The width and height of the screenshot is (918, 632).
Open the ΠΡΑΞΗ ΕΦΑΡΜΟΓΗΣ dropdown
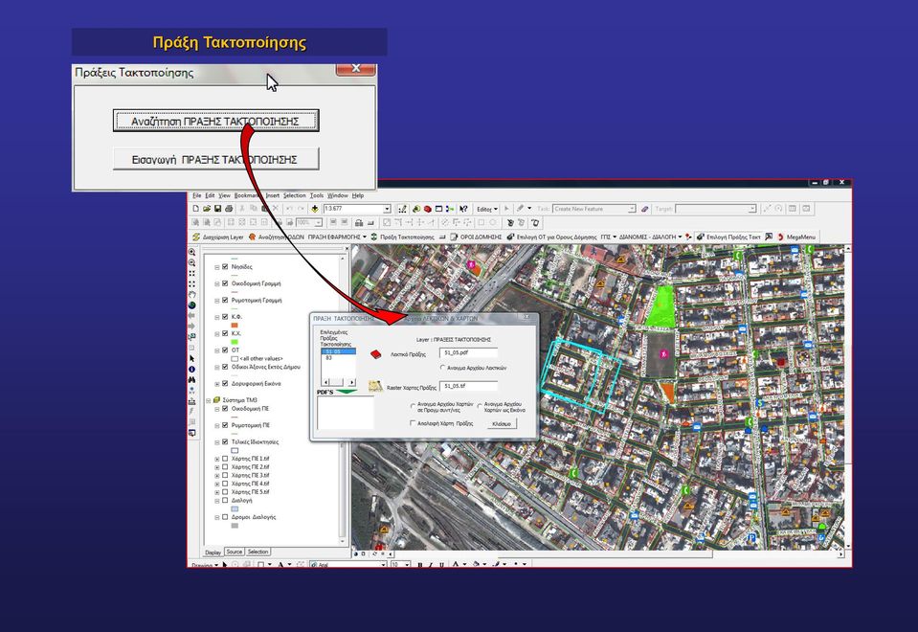[x=337, y=237]
